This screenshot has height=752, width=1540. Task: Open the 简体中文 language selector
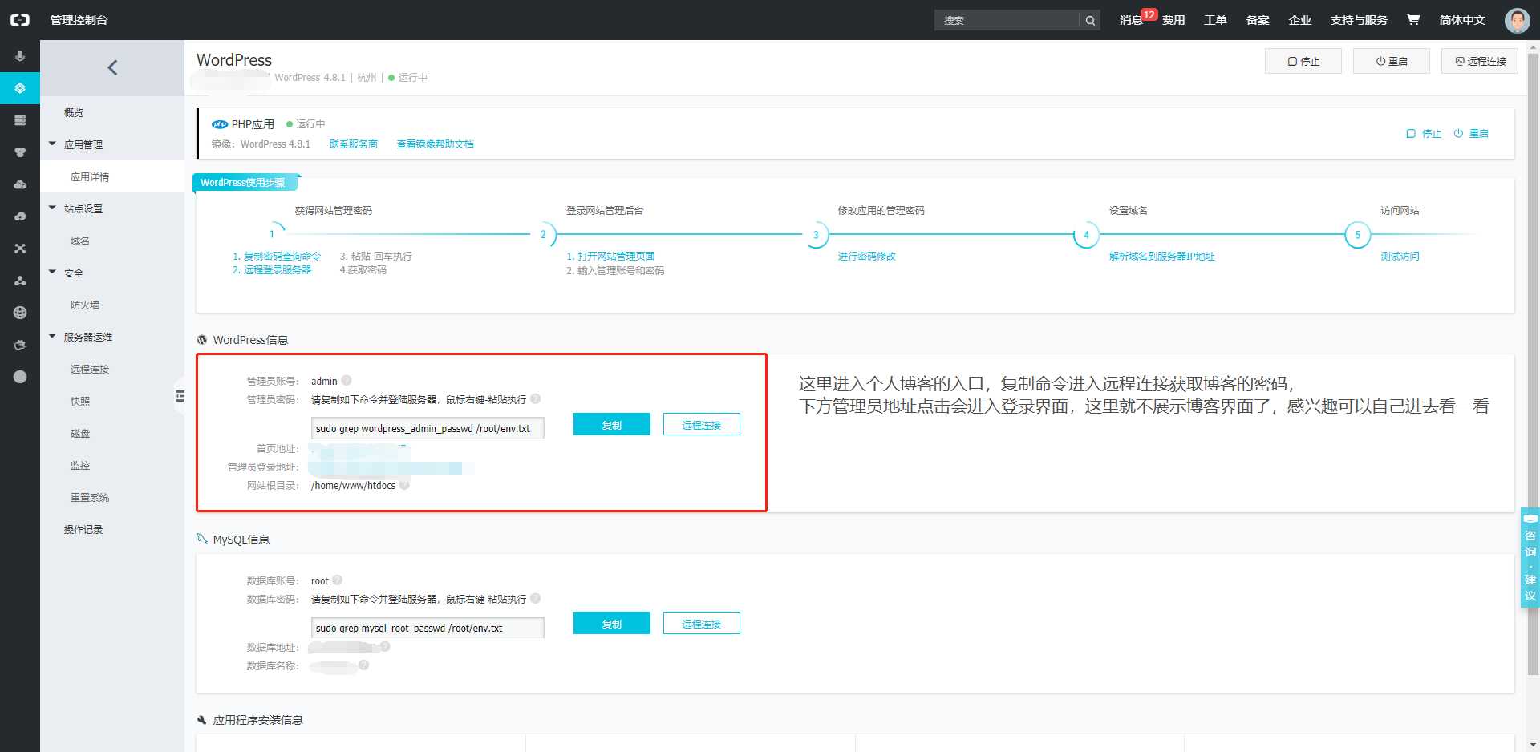(1461, 20)
